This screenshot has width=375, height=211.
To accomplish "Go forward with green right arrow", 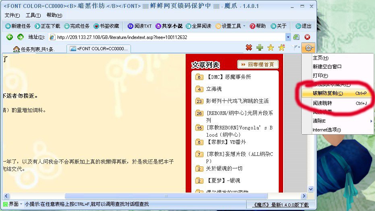I will pyautogui.click(x=21, y=37).
